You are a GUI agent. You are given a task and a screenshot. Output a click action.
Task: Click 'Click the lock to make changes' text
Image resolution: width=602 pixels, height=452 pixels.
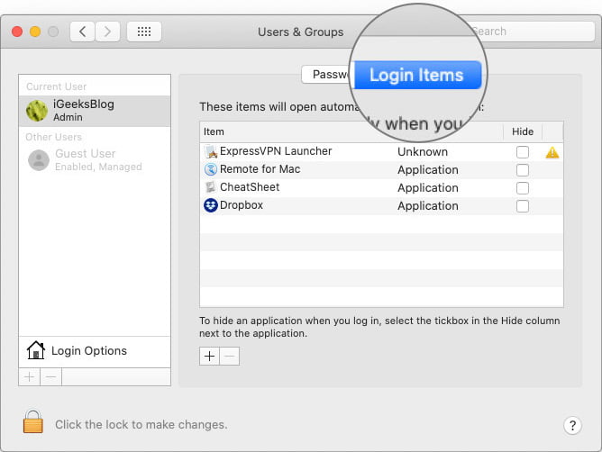click(x=141, y=424)
